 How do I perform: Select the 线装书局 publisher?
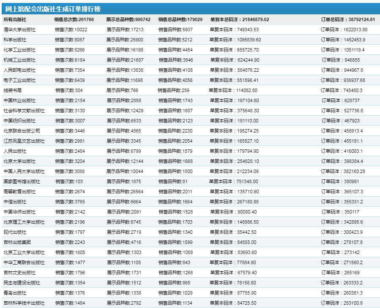(x=13, y=90)
